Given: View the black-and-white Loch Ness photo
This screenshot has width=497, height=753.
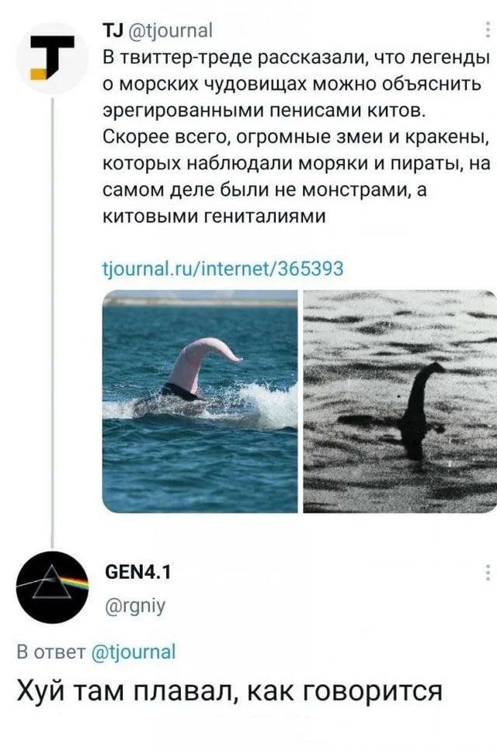Looking at the screenshot, I should (400, 401).
